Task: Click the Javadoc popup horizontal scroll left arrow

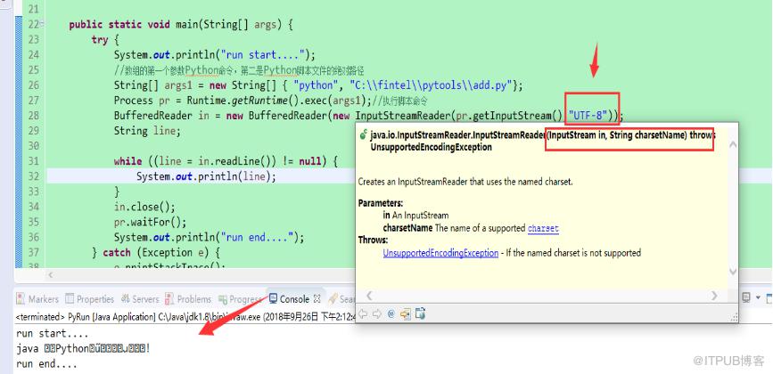Action: click(x=369, y=296)
